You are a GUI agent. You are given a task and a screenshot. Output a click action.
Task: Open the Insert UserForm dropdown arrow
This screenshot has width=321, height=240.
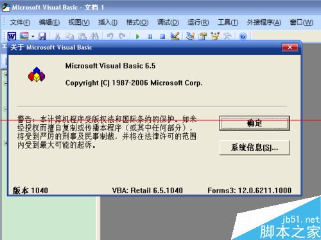[x=33, y=36]
